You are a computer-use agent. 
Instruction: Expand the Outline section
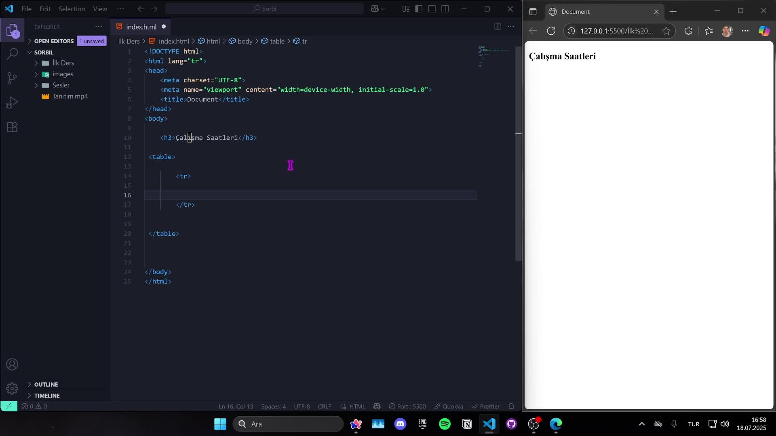pyautogui.click(x=46, y=384)
